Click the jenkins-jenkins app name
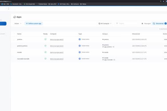The image size is (167, 111). click(22, 46)
